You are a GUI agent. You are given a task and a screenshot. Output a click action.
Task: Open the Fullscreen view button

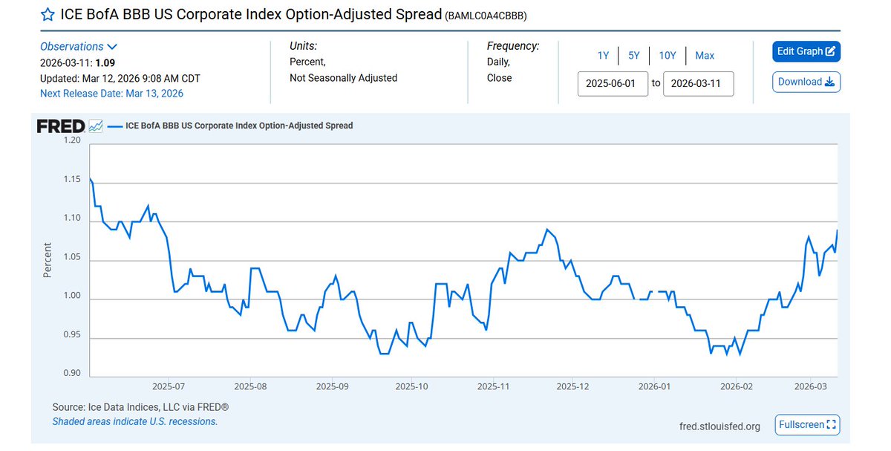807,425
